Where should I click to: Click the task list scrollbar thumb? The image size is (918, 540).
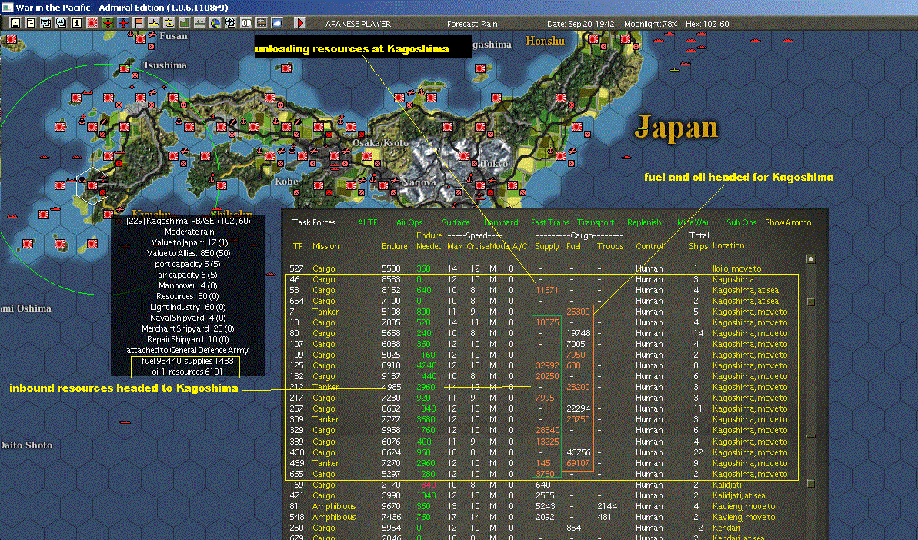(x=810, y=302)
